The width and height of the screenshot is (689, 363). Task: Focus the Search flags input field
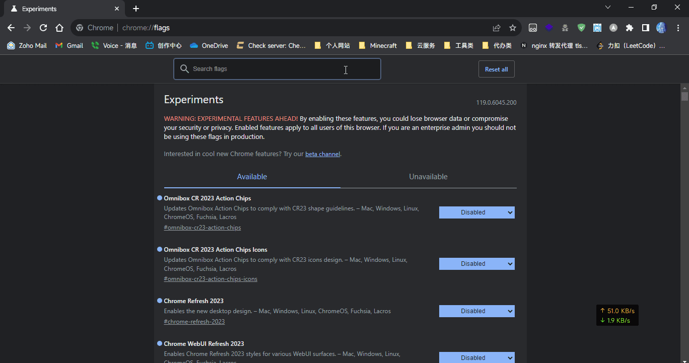tap(277, 69)
